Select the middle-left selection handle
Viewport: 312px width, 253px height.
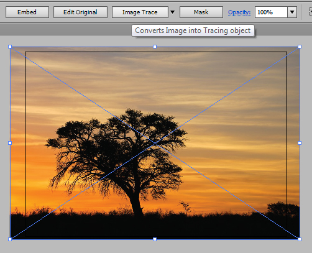coord(10,143)
